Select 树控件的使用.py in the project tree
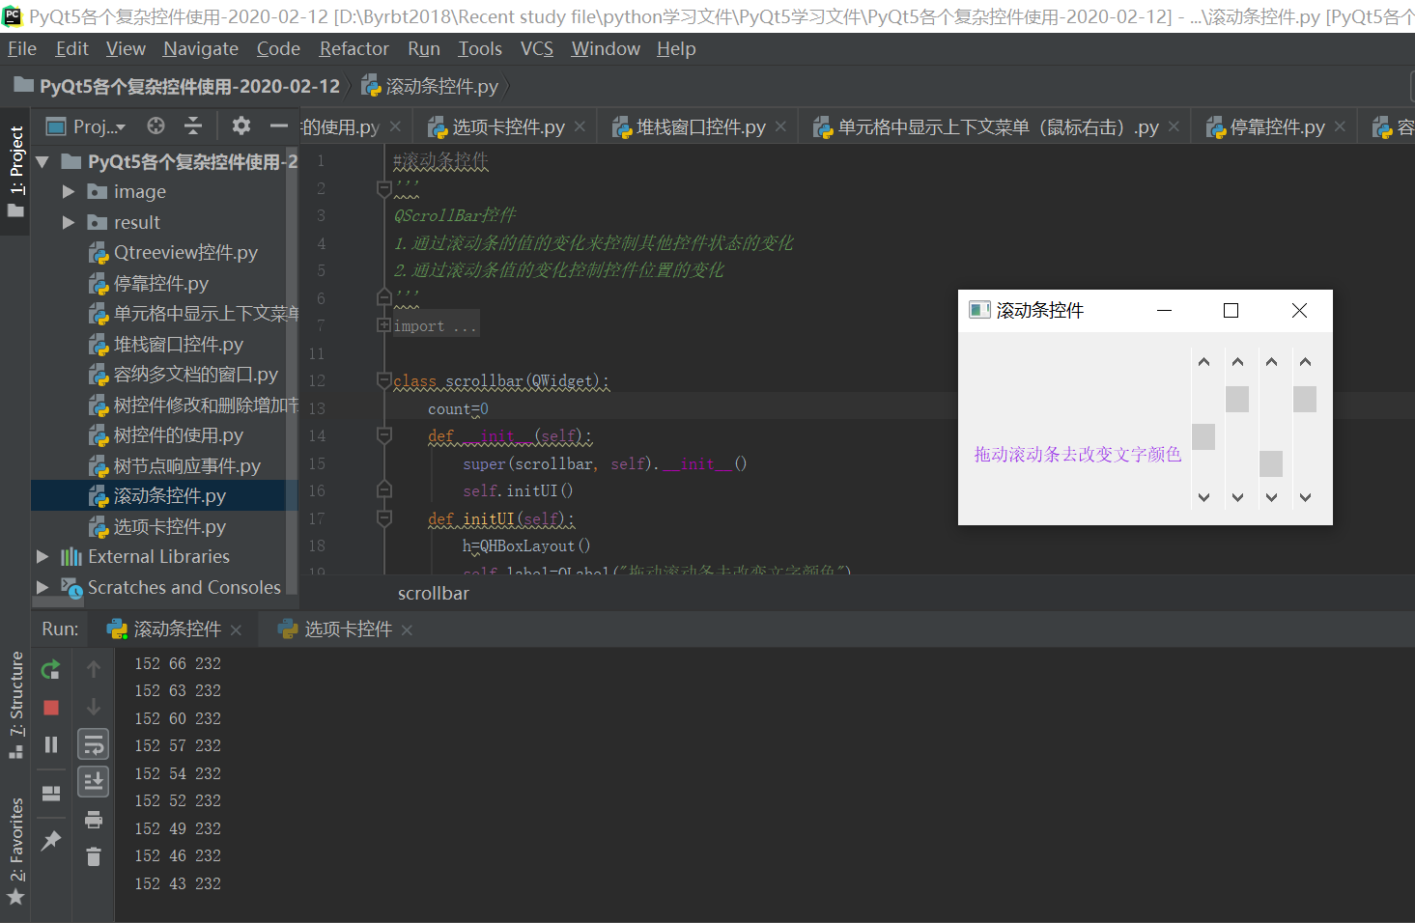 (x=179, y=435)
